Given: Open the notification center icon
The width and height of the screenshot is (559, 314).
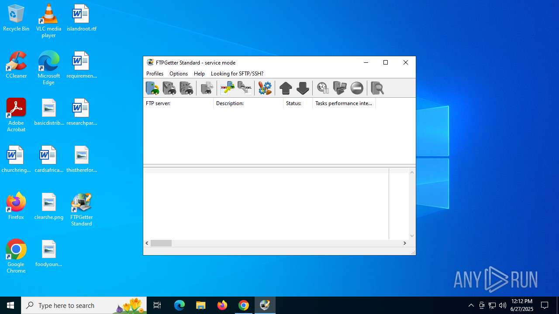Looking at the screenshot, I should (545, 305).
